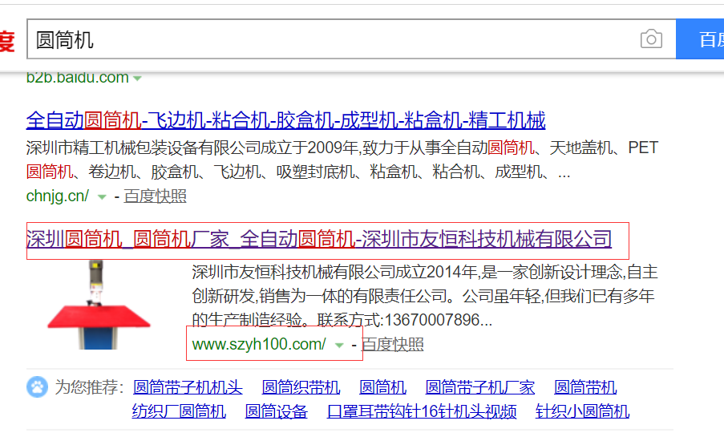
Task: Select recommended search 圆筒带子机厂家
Action: click(x=479, y=388)
